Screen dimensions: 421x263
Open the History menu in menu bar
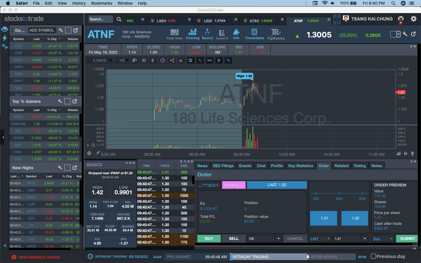79,3
